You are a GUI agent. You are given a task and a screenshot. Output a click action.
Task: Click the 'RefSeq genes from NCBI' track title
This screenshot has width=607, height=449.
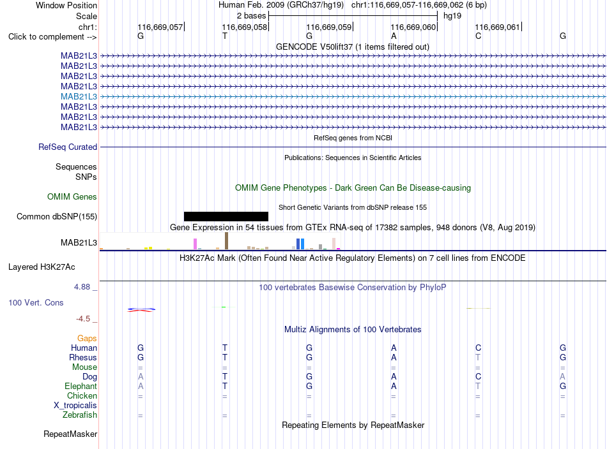click(353, 138)
